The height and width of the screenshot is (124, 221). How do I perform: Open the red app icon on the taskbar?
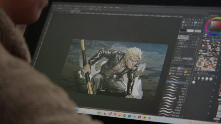140,117
